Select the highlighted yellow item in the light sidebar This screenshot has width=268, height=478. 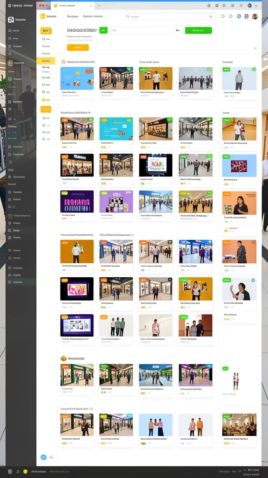(x=46, y=61)
